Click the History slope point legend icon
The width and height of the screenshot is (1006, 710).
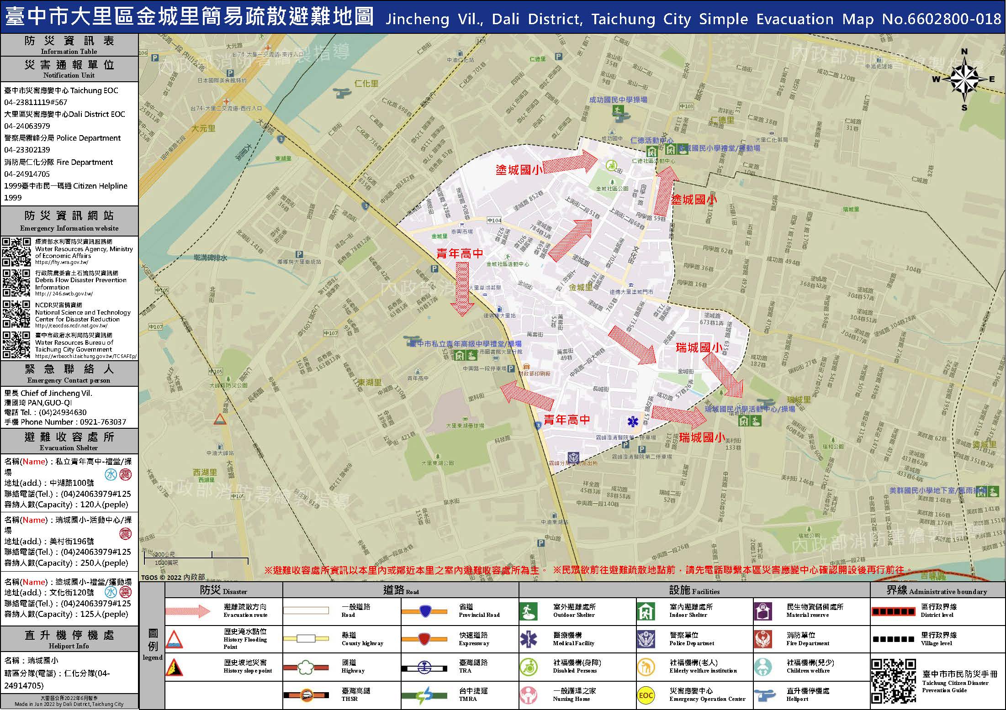click(175, 667)
